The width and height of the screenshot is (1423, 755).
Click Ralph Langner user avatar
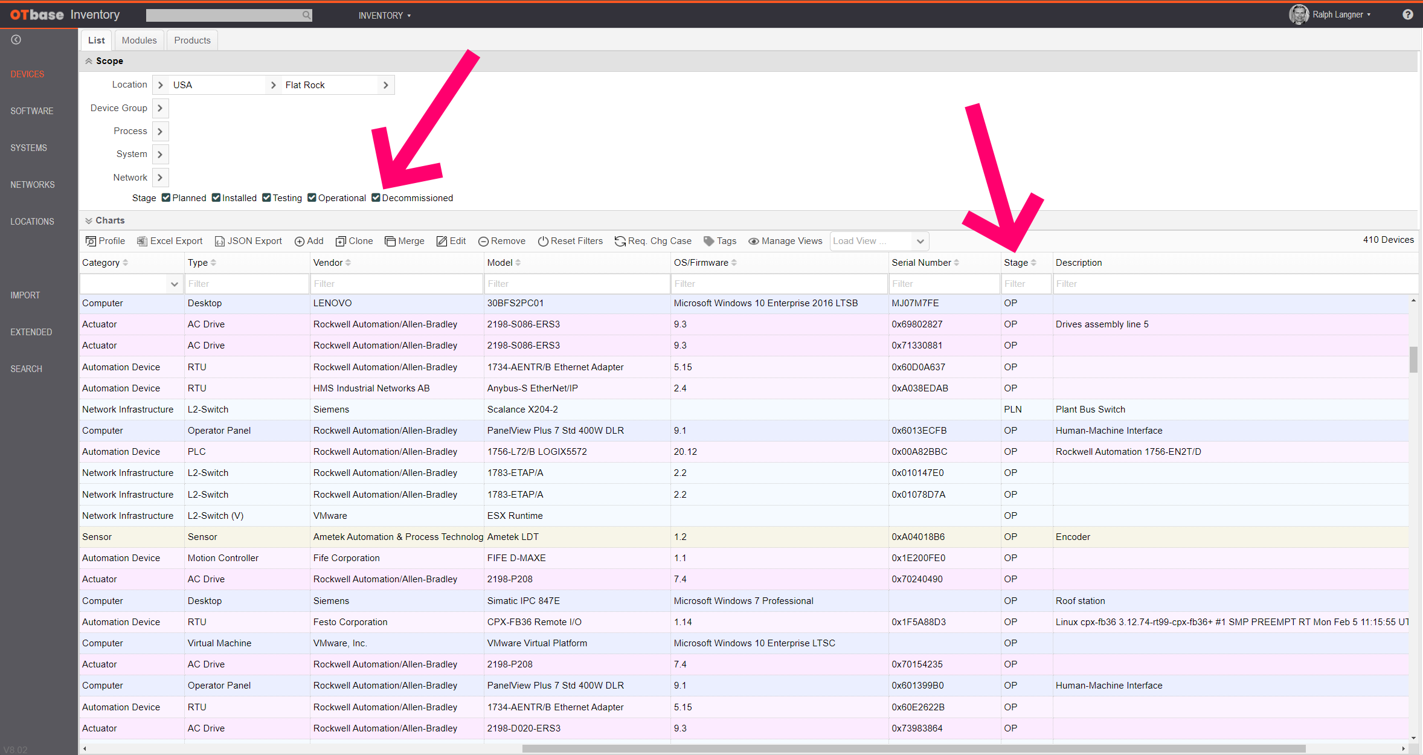pyautogui.click(x=1298, y=14)
